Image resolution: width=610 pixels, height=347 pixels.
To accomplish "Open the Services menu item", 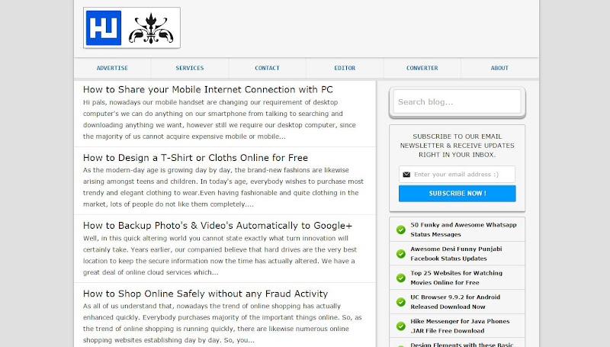I will (189, 68).
